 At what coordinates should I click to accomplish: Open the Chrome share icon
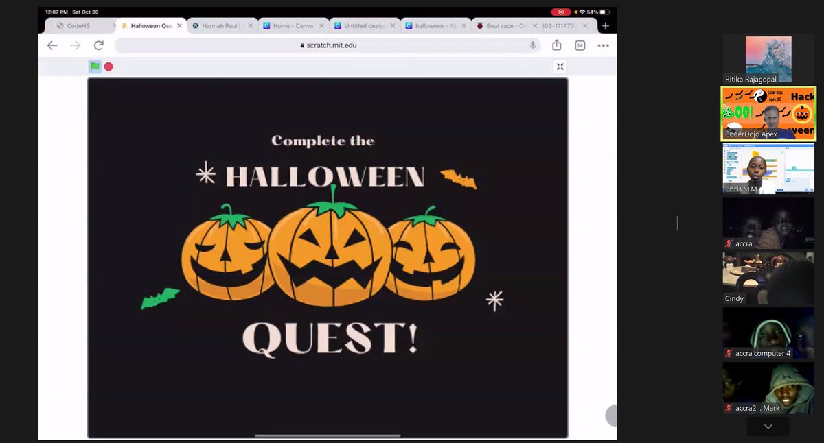pyautogui.click(x=556, y=45)
